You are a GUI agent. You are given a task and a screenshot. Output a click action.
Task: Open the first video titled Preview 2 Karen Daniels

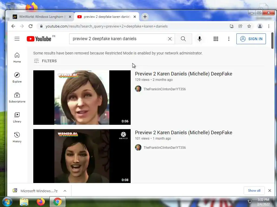tap(184, 74)
